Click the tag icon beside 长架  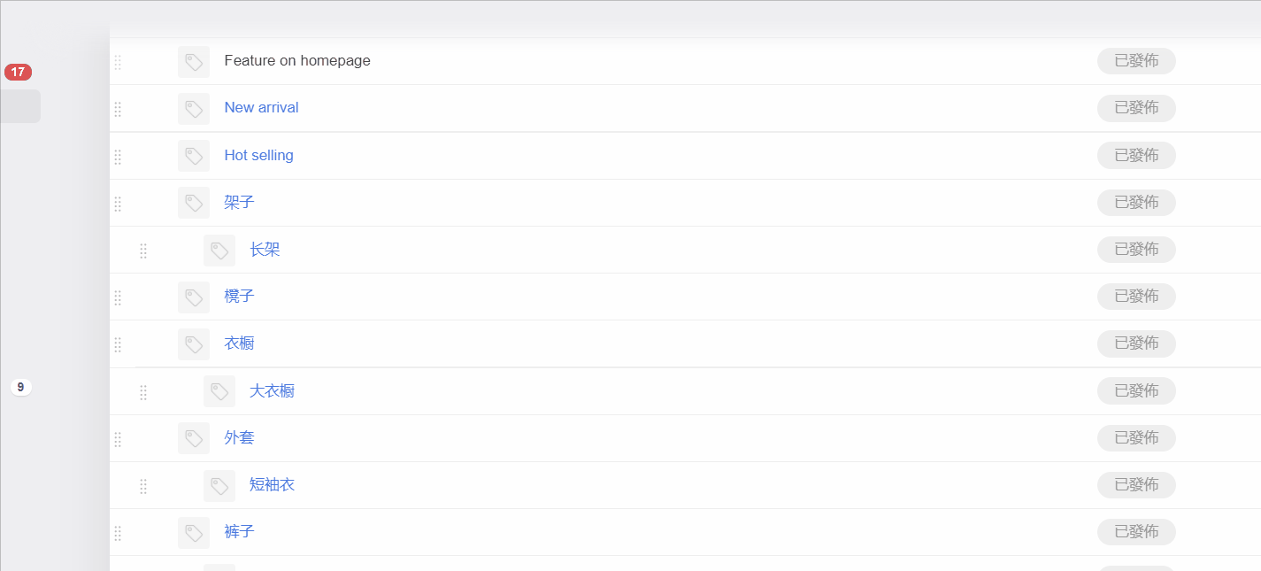(219, 251)
